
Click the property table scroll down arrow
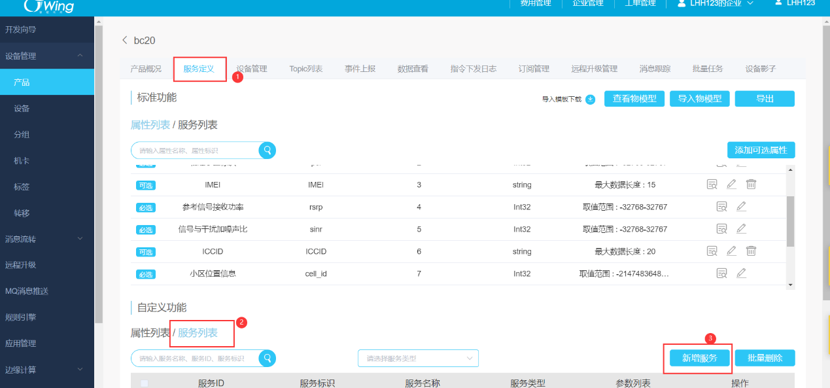[x=790, y=285]
